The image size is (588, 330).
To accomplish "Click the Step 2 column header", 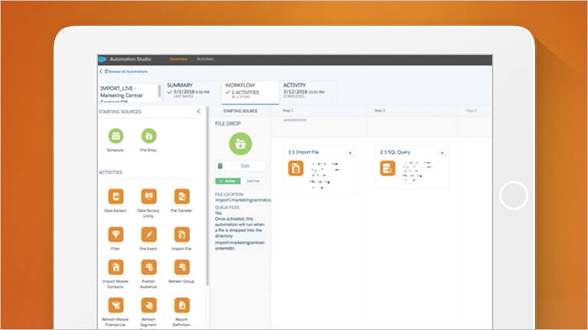I will [x=380, y=111].
